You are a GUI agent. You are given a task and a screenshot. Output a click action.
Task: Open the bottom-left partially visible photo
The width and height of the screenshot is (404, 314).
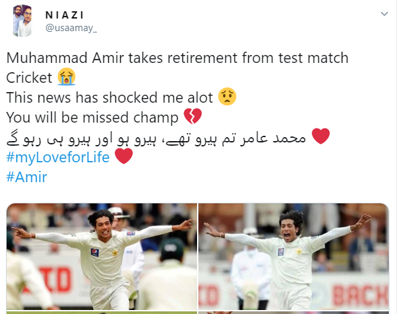[101, 313]
